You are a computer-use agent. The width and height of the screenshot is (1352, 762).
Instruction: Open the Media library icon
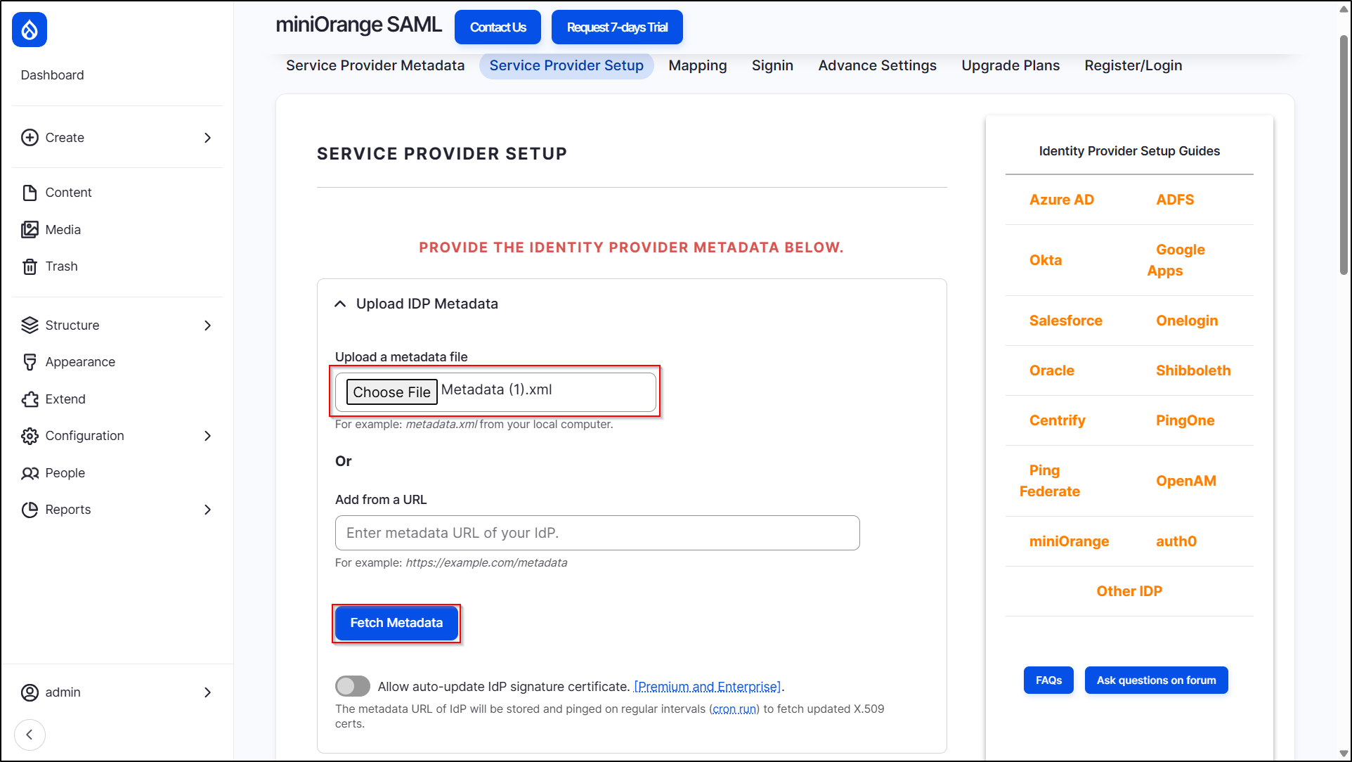coord(30,229)
